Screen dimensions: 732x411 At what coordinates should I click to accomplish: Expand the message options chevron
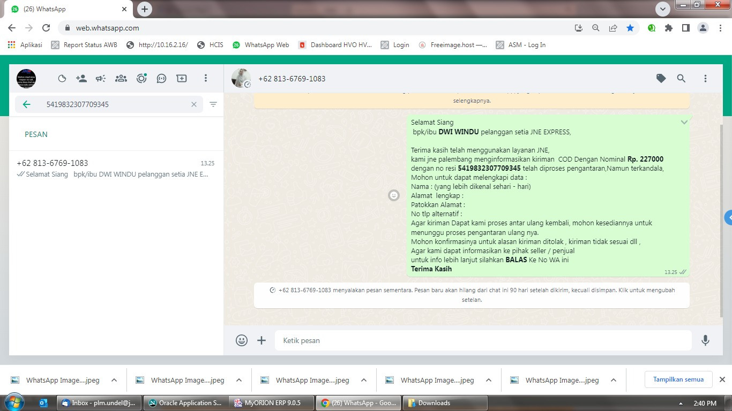coord(684,123)
